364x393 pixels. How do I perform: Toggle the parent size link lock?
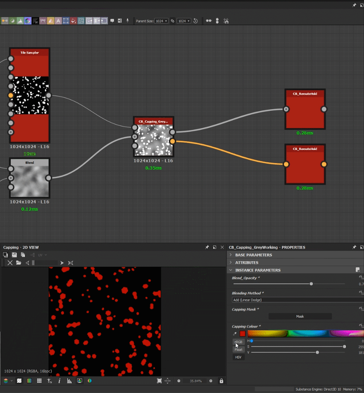coord(173,21)
